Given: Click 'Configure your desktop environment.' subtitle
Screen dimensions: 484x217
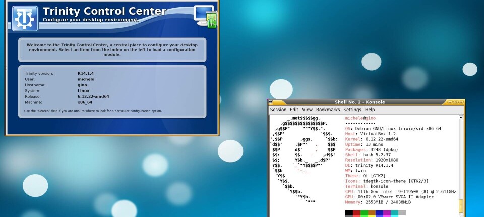Looking at the screenshot, I should 91,20.
